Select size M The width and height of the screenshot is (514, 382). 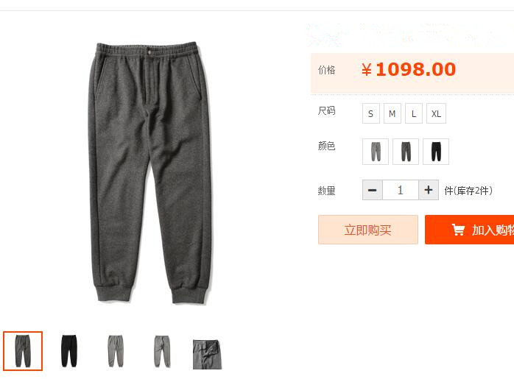point(392,113)
